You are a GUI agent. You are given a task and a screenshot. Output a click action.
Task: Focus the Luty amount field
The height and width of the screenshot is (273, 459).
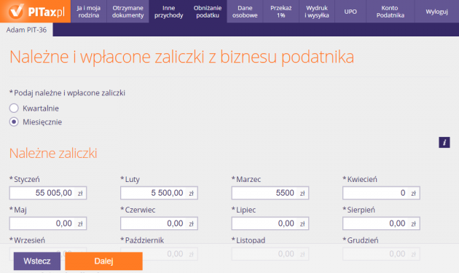(159, 193)
